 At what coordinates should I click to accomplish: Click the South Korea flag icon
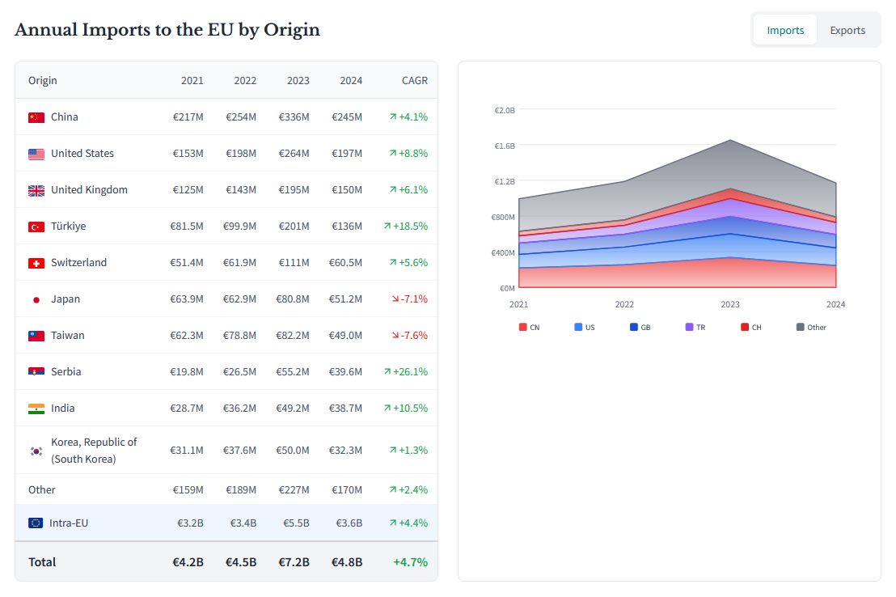pyautogui.click(x=36, y=450)
